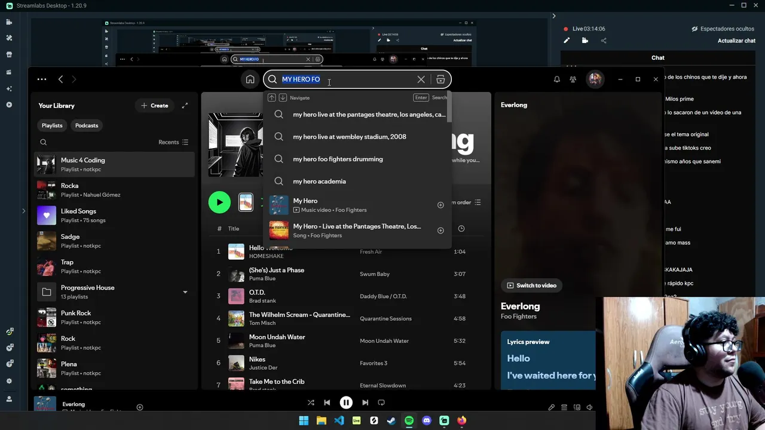Open Streamlabs Highlighter clapperboard icon
Viewport: 765px width, 430px height.
9,72
